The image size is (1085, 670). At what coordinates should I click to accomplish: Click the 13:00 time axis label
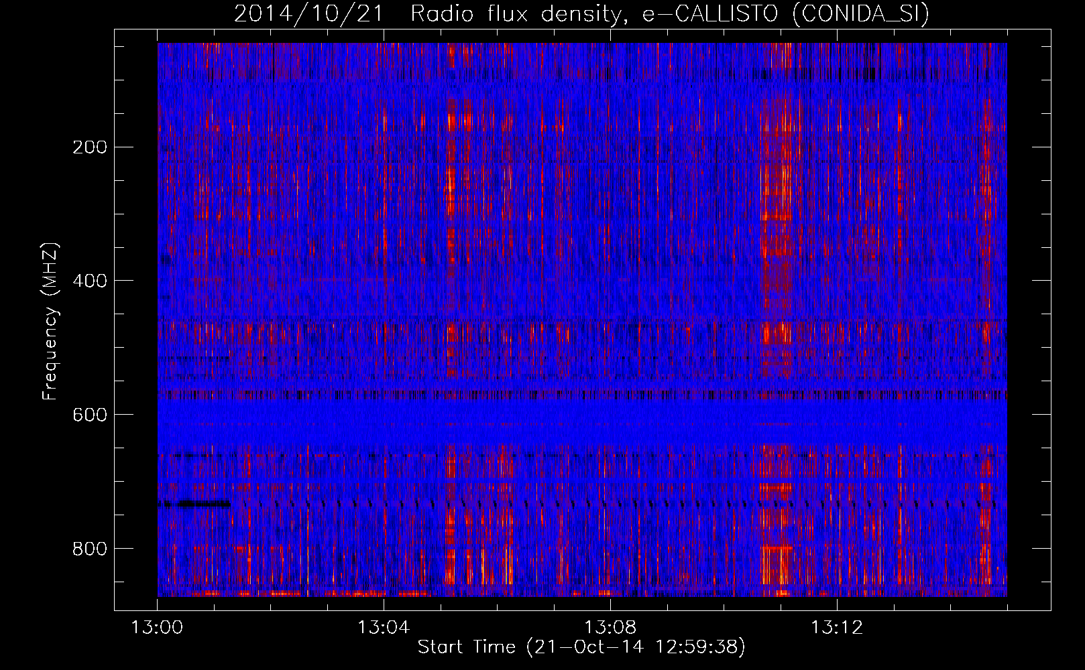(x=157, y=628)
